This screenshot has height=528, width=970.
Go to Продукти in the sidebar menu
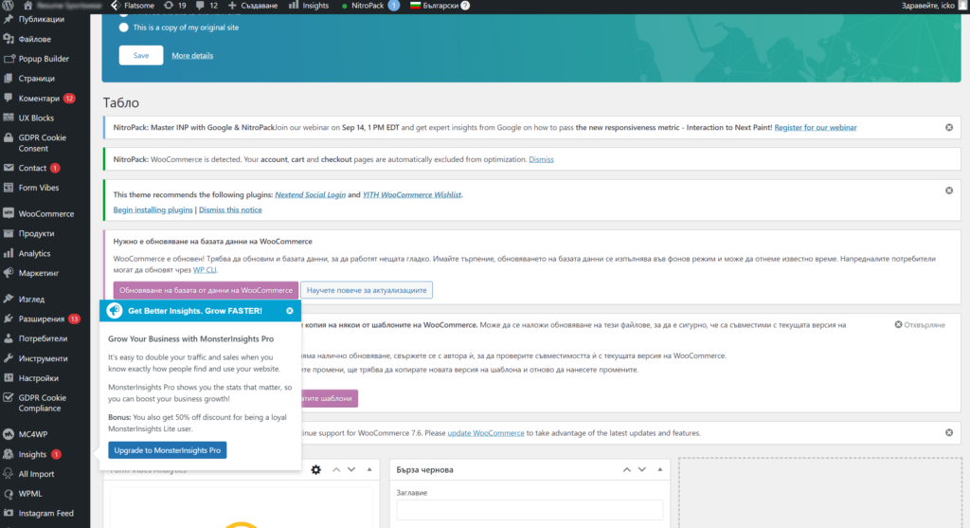pyautogui.click(x=36, y=233)
